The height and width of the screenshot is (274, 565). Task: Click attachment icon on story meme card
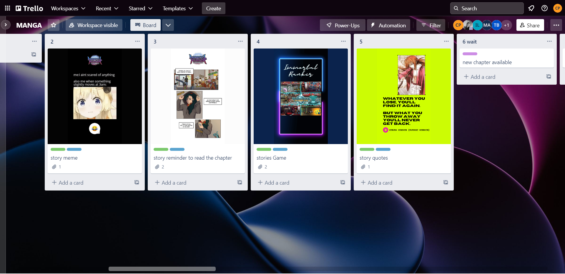pyautogui.click(x=54, y=167)
